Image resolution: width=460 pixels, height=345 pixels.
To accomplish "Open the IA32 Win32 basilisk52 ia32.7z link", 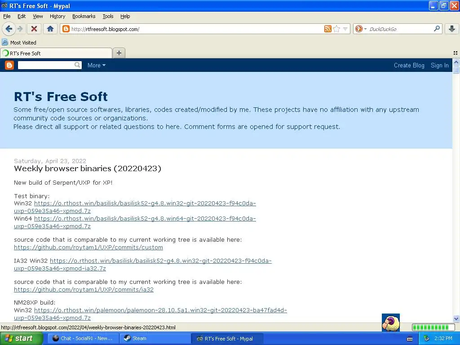I will point(143,265).
